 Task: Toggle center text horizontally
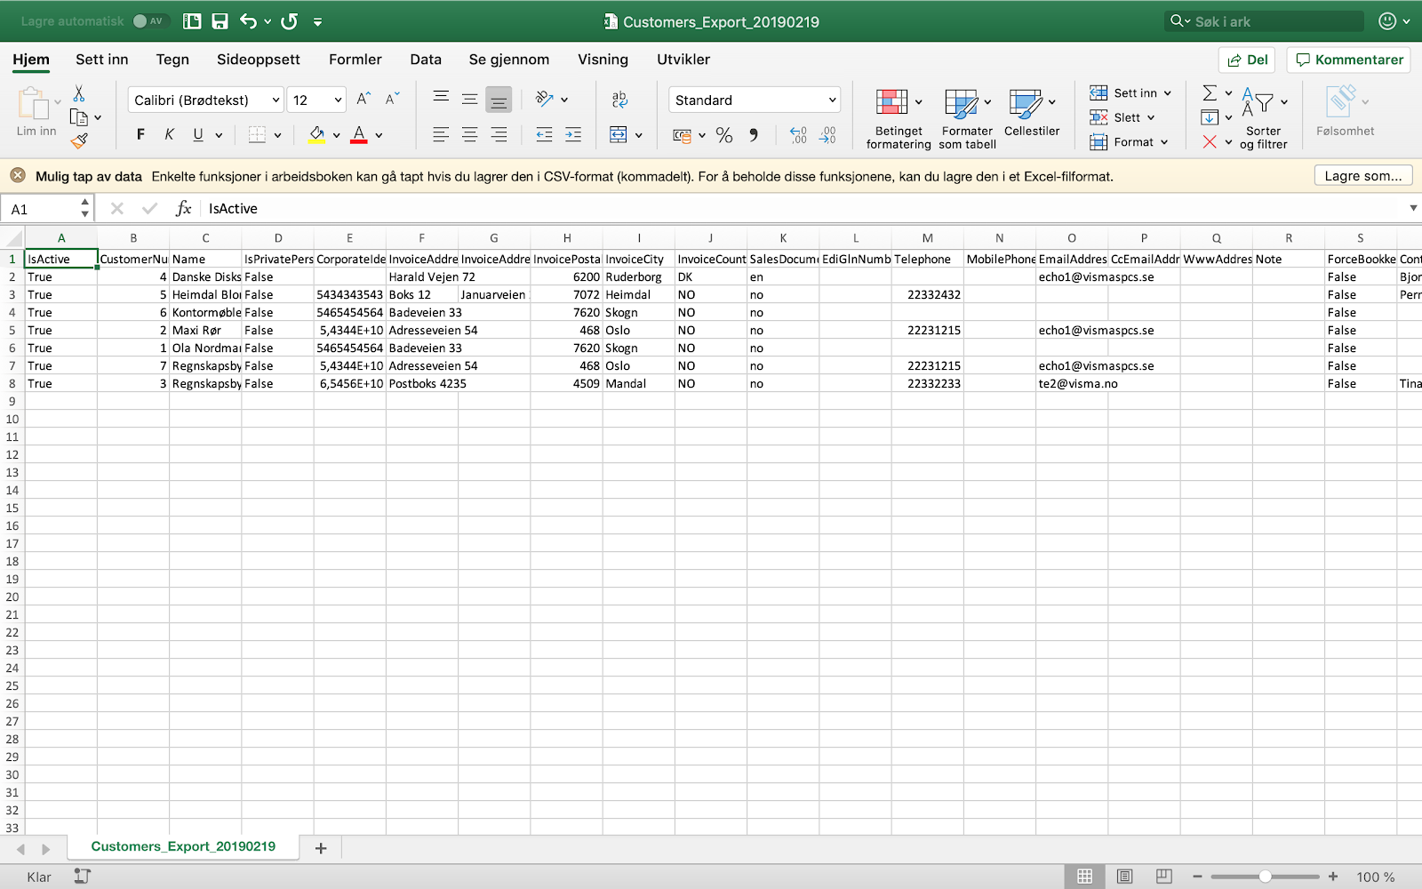469,134
